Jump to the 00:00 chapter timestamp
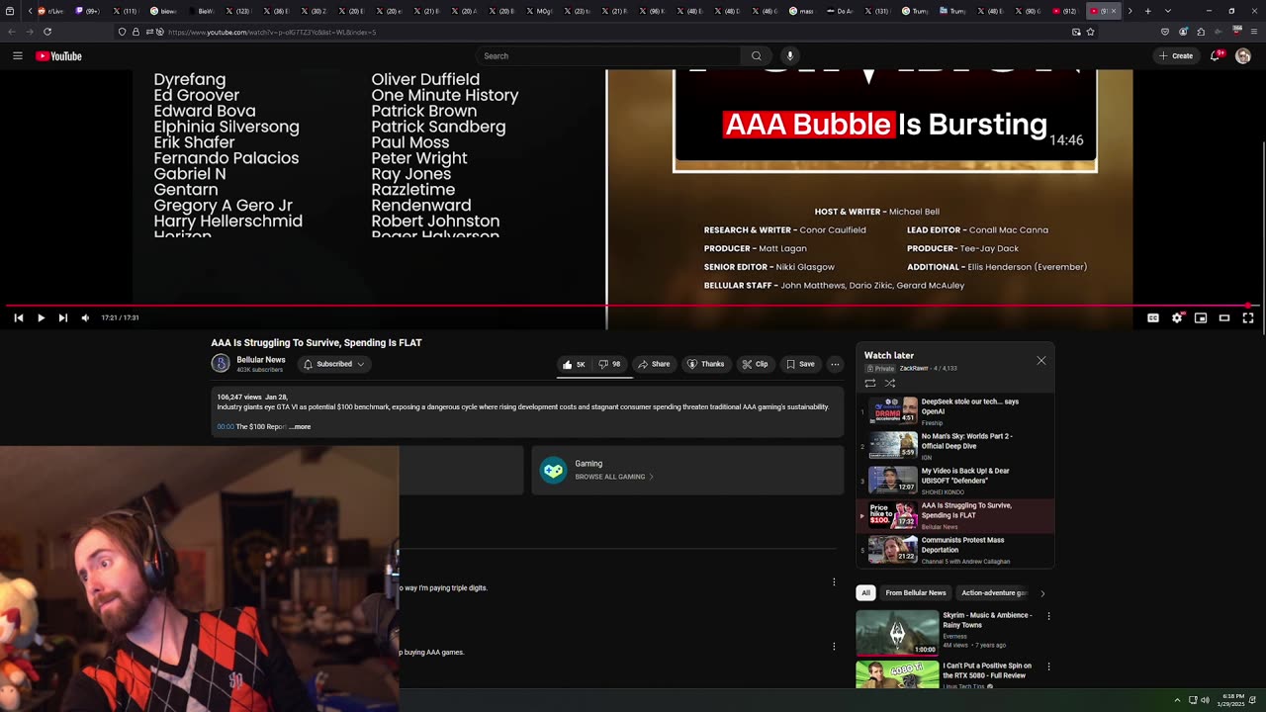Viewport: 1266px width, 712px height. [226, 427]
